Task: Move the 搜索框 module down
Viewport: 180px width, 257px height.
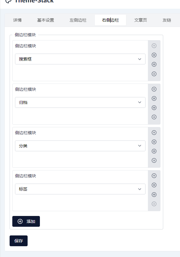Action: tap(154, 74)
